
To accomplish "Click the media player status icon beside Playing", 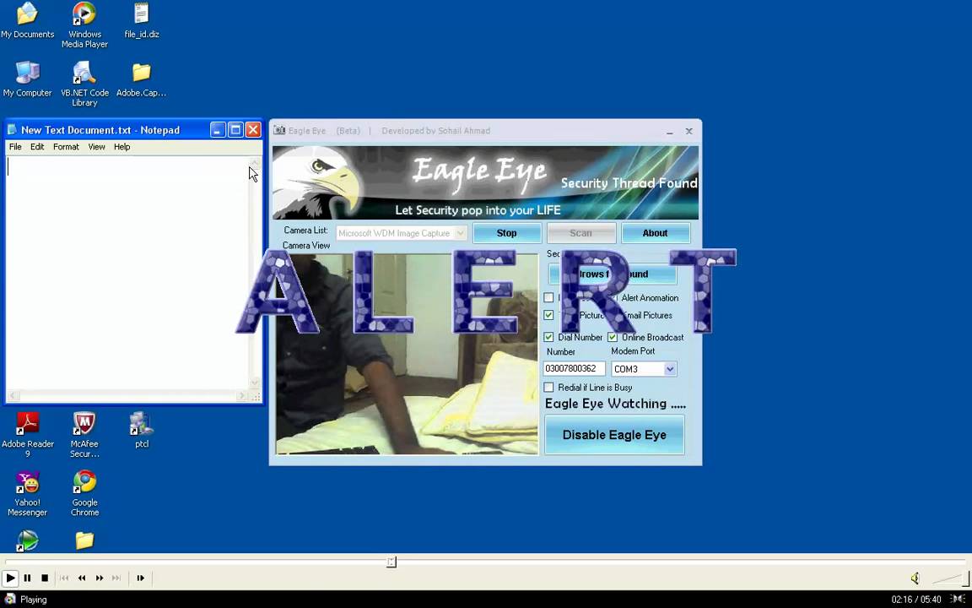I will point(10,599).
